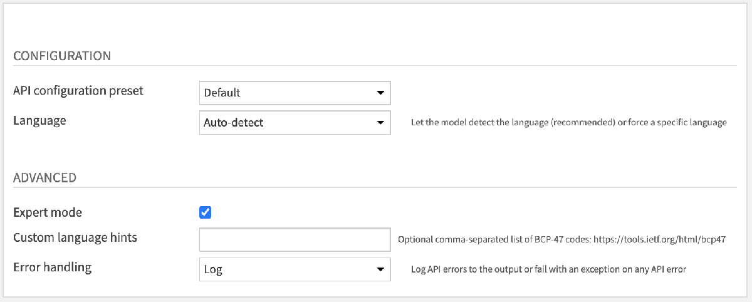This screenshot has height=302, width=752.
Task: Click the 'Error handling' label
Action: coord(53,268)
